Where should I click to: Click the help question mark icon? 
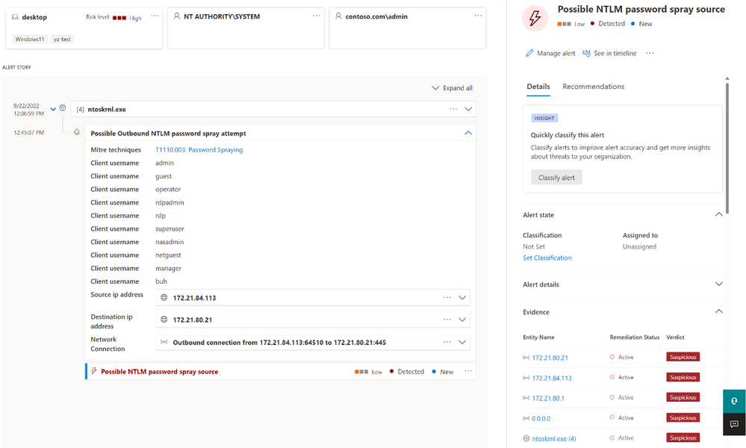pyautogui.click(x=734, y=402)
